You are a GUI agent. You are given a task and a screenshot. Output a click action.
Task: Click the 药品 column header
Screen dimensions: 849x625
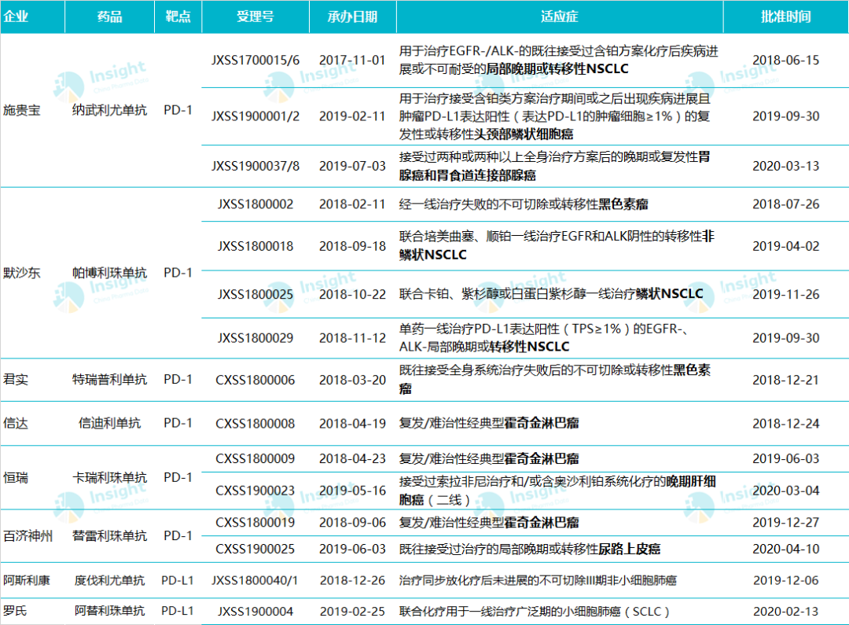tap(109, 17)
